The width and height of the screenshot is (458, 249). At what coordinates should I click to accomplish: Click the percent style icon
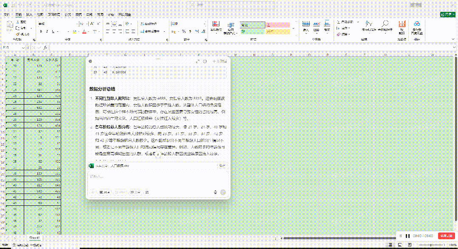[184, 31]
